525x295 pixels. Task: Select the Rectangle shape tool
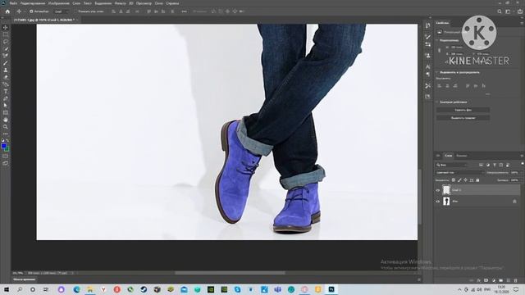click(x=6, y=113)
